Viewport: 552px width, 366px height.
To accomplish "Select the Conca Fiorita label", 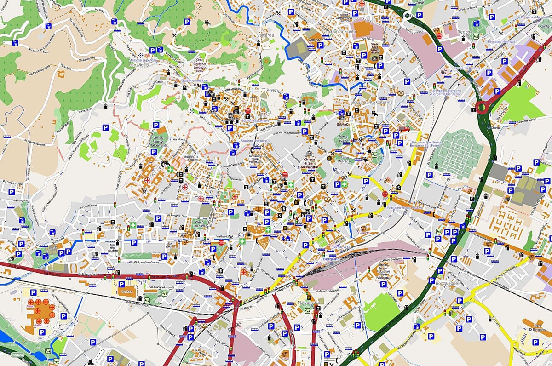I will 344,32.
